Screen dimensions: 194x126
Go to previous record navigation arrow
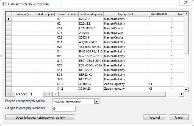click(x=12, y=94)
